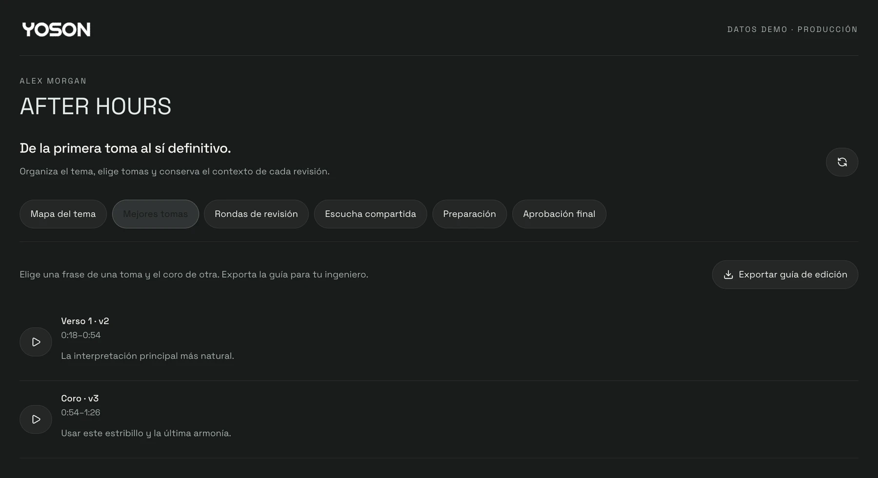The height and width of the screenshot is (478, 878).
Task: Click Exportar guía de edición button
Action: click(785, 275)
